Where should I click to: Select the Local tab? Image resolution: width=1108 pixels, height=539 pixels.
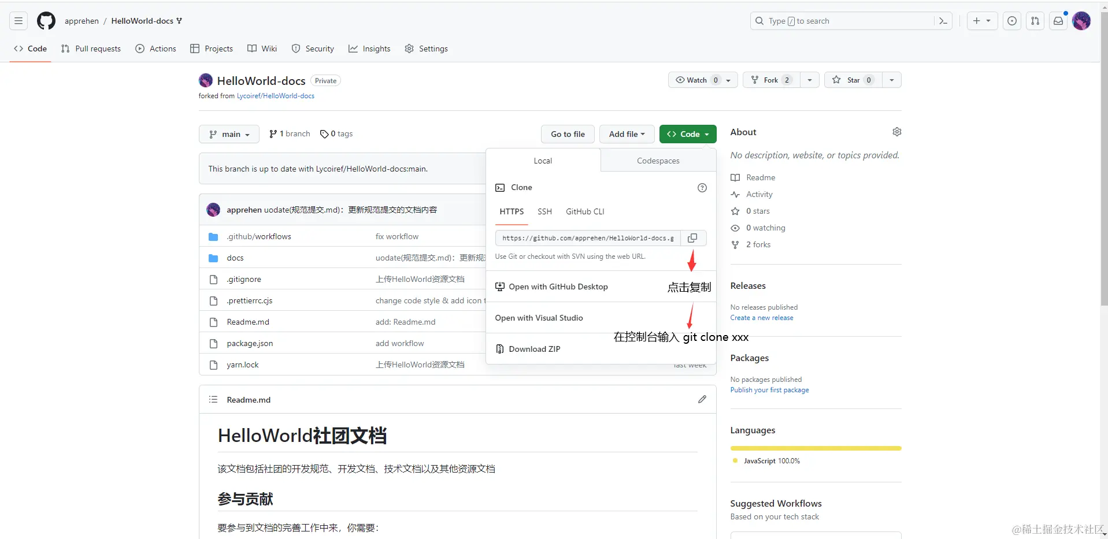click(x=543, y=161)
